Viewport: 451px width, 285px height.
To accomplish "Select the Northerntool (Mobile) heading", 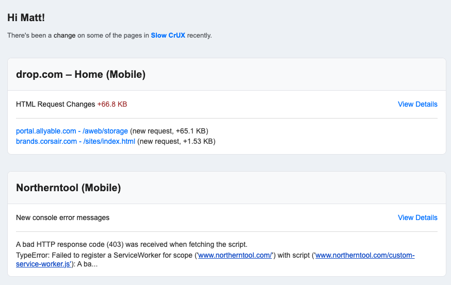I will [69, 188].
